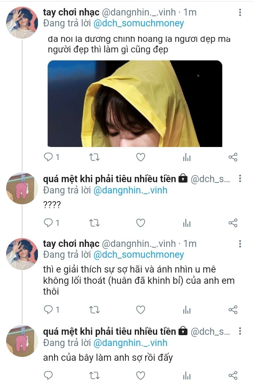Like the '????' reply tweet

(141, 223)
